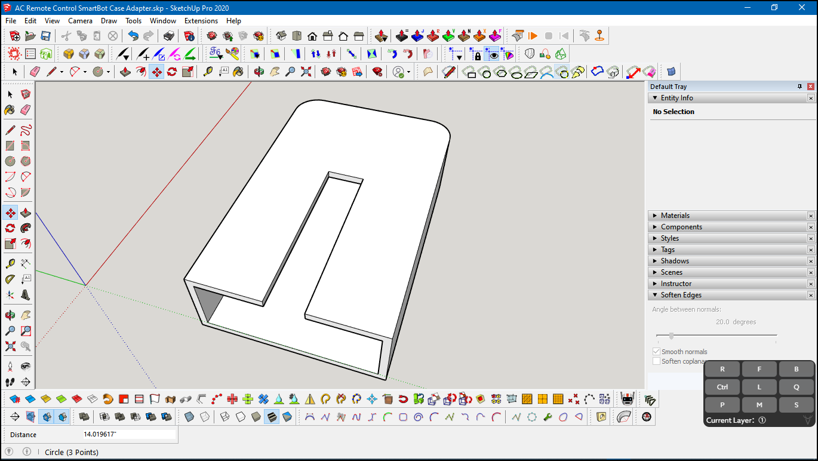Open the Camera menu
Image resolution: width=818 pixels, height=461 pixels.
pos(80,20)
